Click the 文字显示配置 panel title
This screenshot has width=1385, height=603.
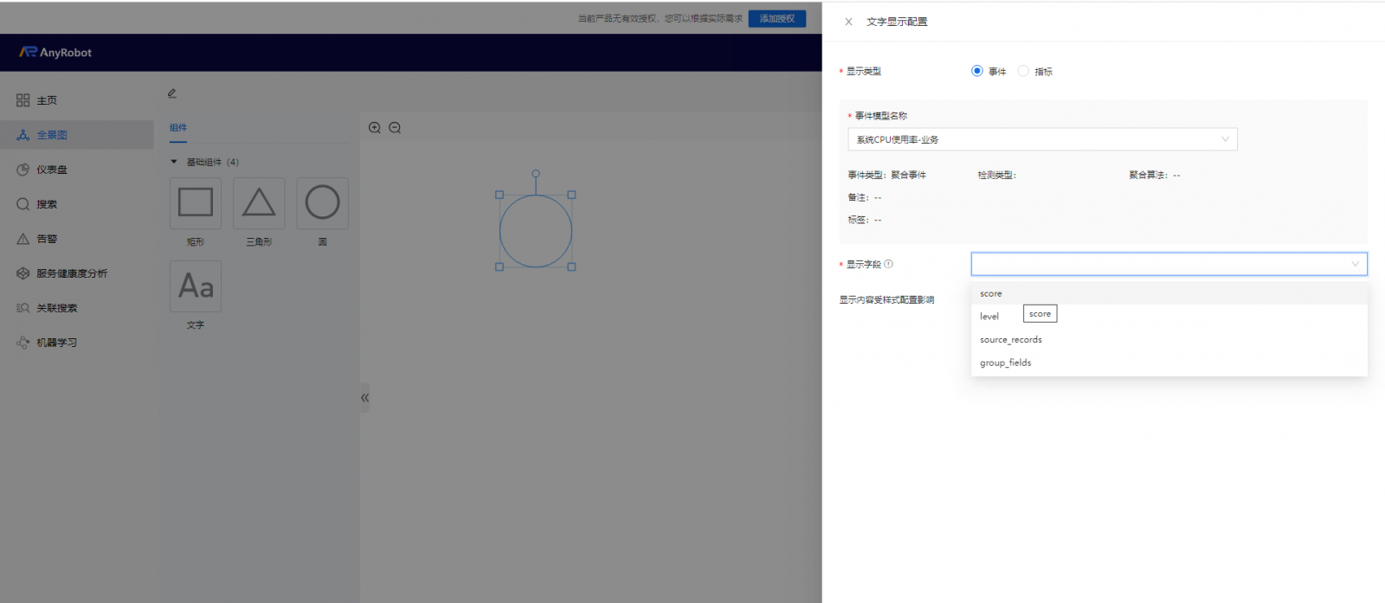point(897,22)
